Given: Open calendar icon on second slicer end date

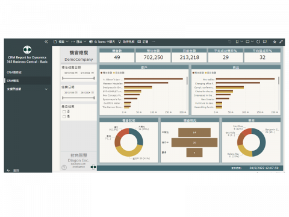Looking at the screenshot, I should [x=93, y=93].
